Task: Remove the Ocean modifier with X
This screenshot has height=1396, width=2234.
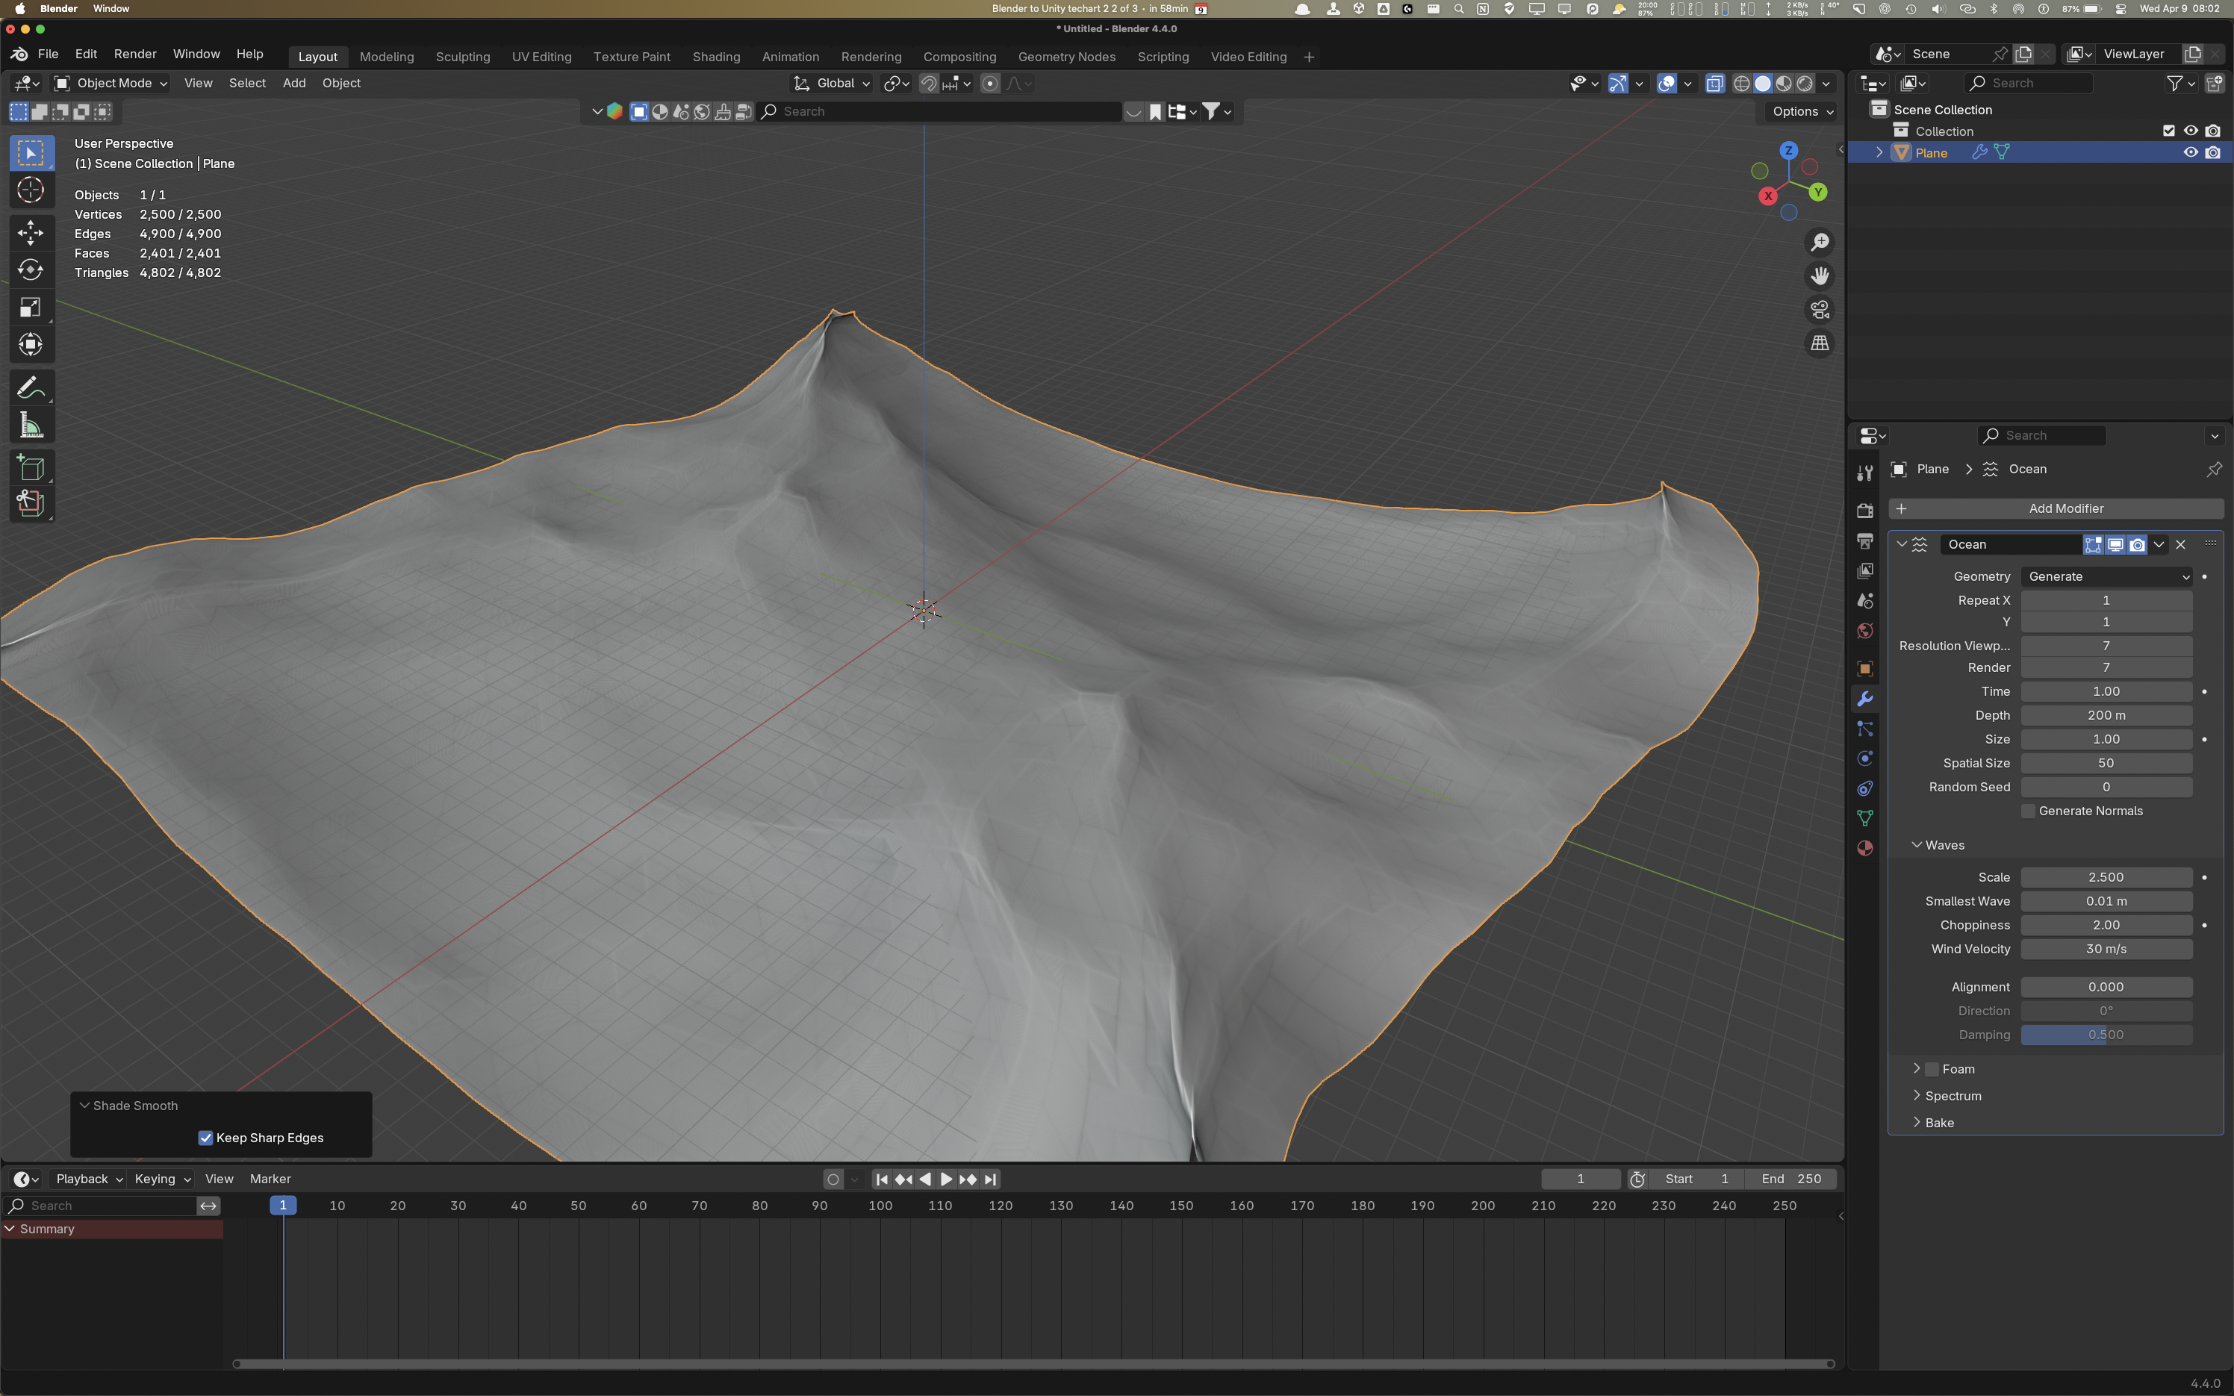Action: pos(2180,545)
